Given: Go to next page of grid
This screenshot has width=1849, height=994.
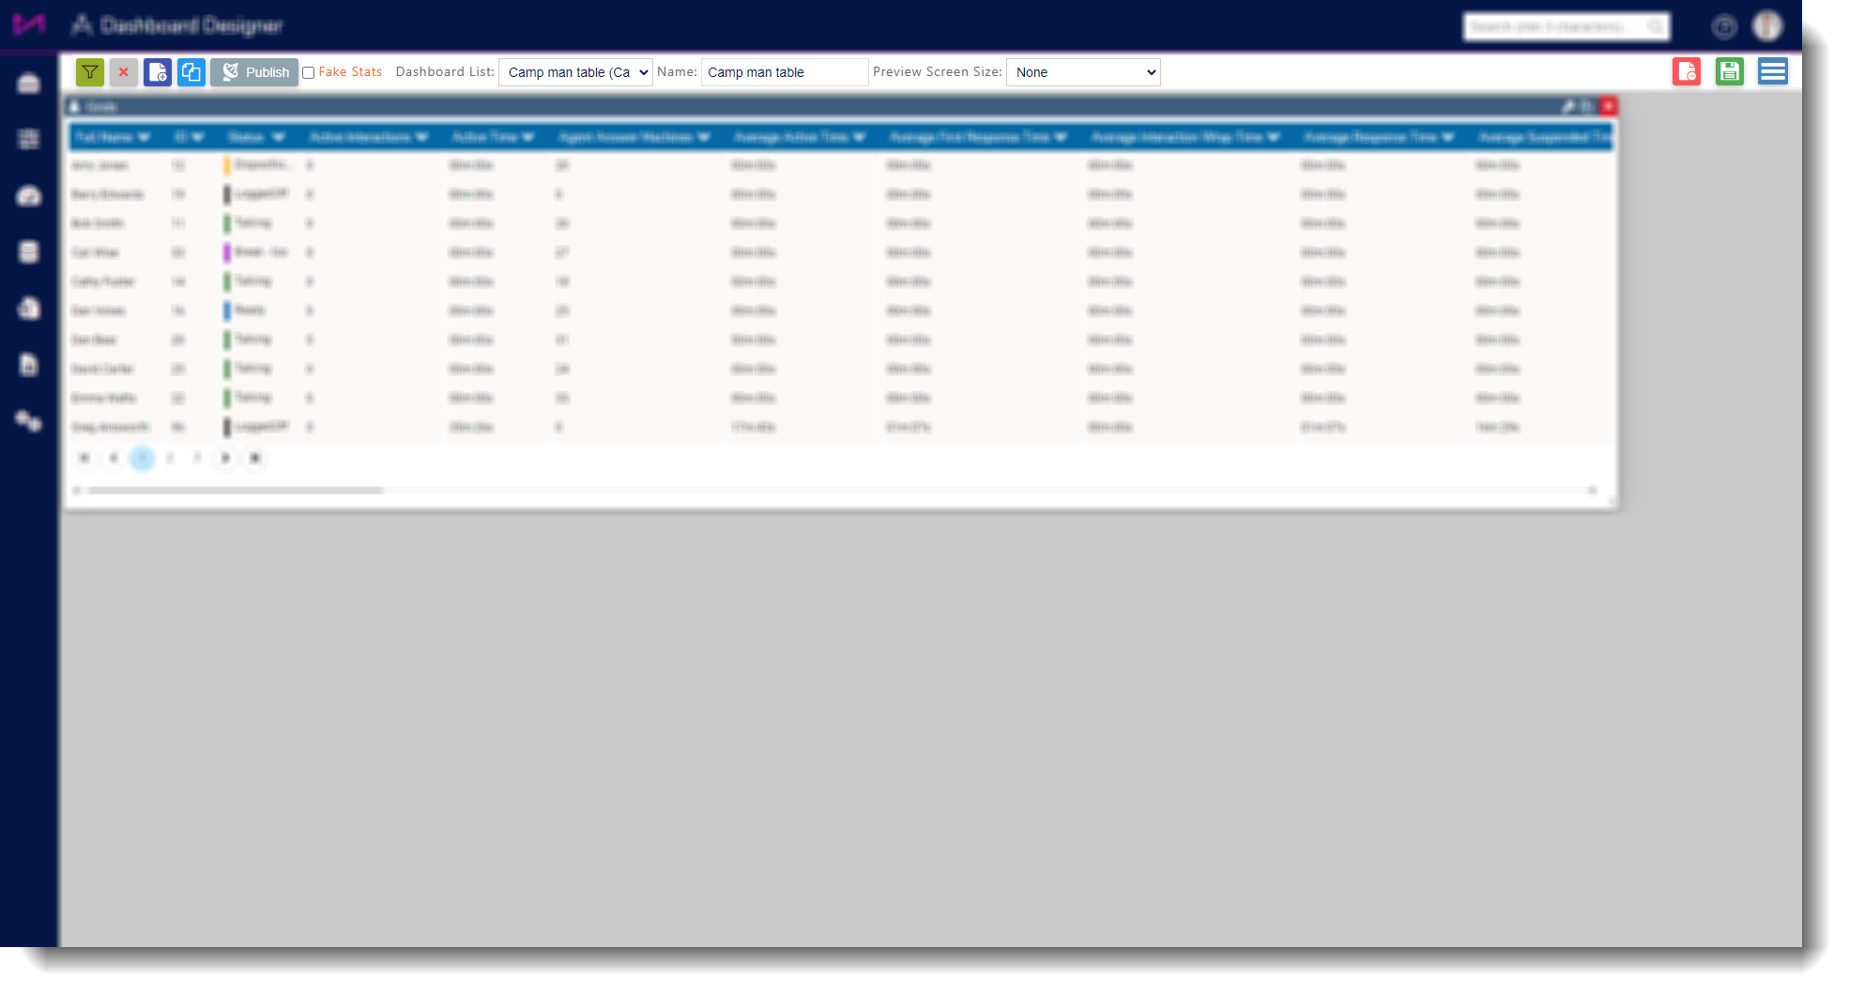Looking at the screenshot, I should pos(225,458).
